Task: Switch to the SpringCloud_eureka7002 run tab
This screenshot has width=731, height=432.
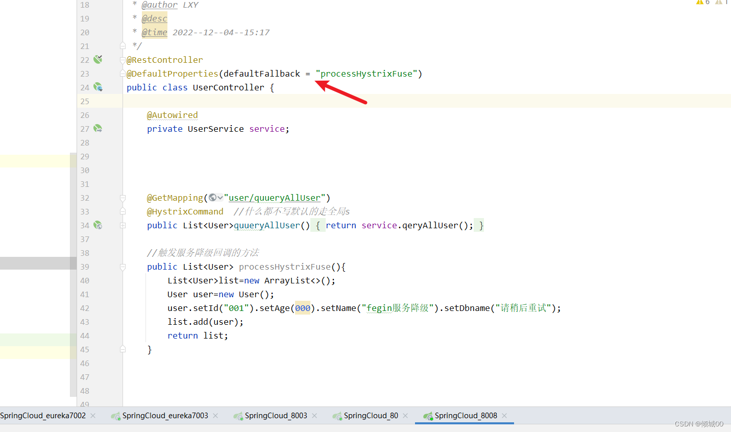Action: click(x=43, y=416)
